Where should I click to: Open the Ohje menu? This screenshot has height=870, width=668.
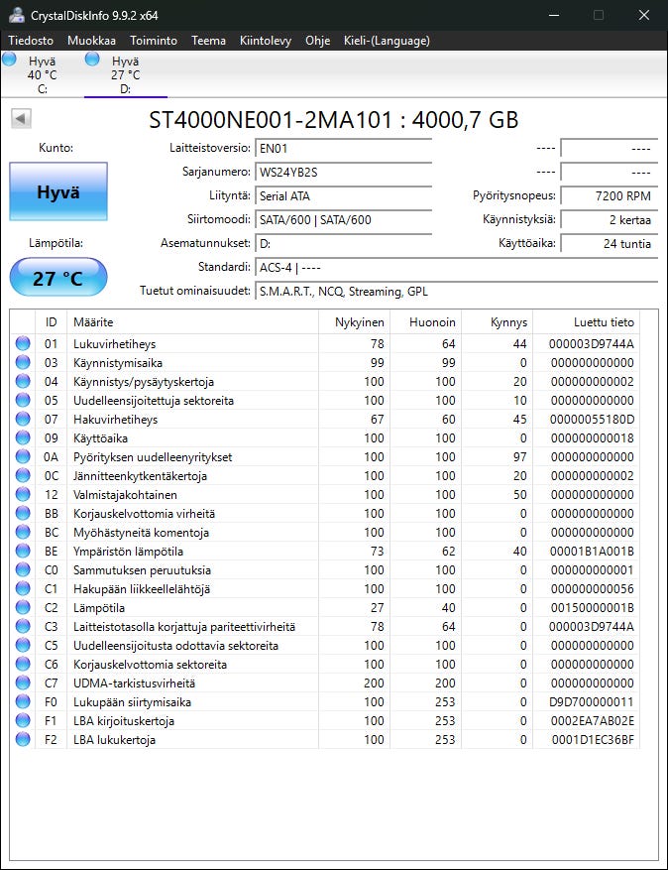[x=317, y=41]
